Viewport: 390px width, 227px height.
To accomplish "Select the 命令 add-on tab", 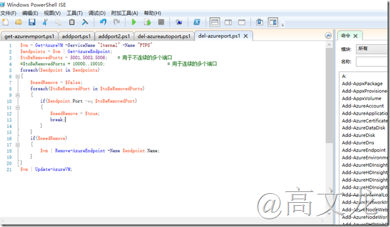I will point(345,36).
